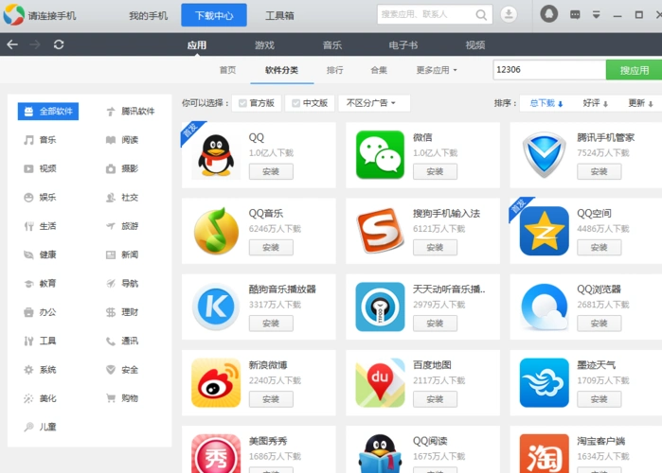
Task: Select the 理财 category
Action: tap(122, 312)
